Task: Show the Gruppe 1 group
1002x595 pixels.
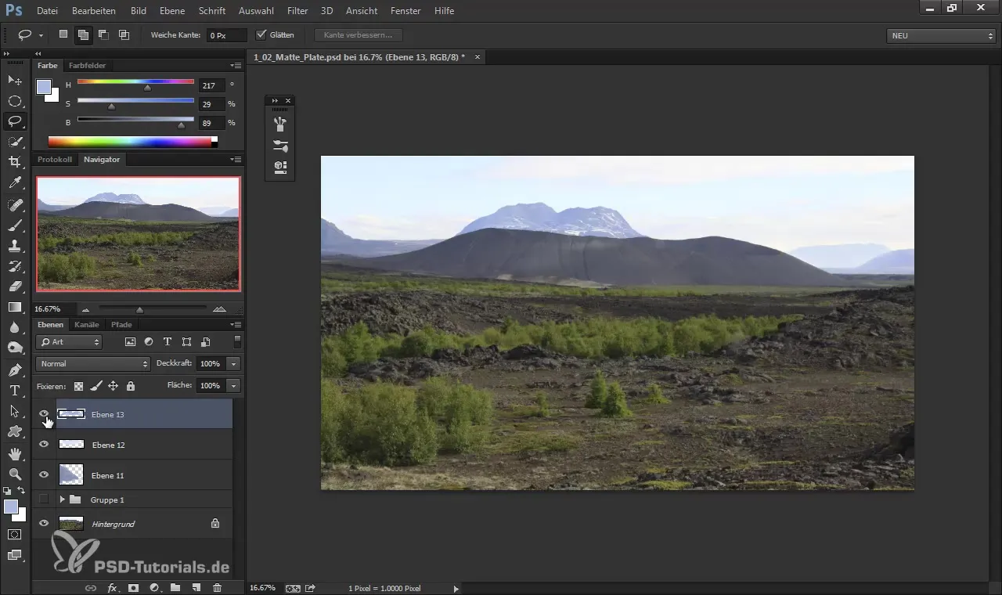Action: 44,499
